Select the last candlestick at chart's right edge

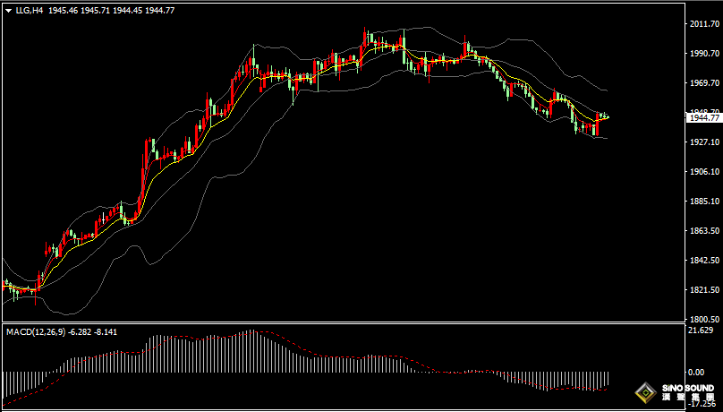point(608,116)
